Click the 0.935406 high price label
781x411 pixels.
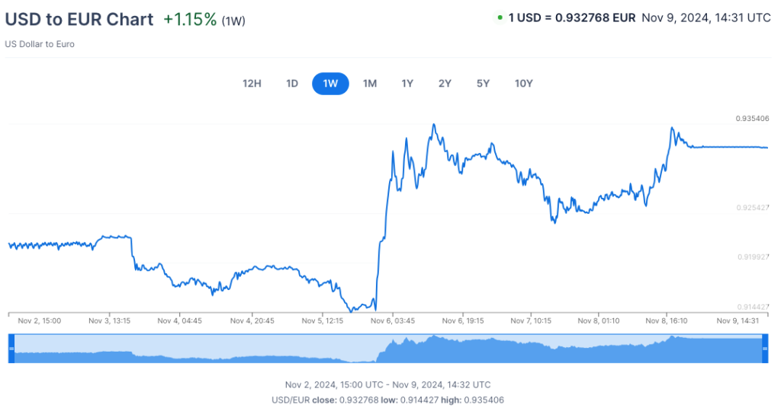tap(752, 119)
